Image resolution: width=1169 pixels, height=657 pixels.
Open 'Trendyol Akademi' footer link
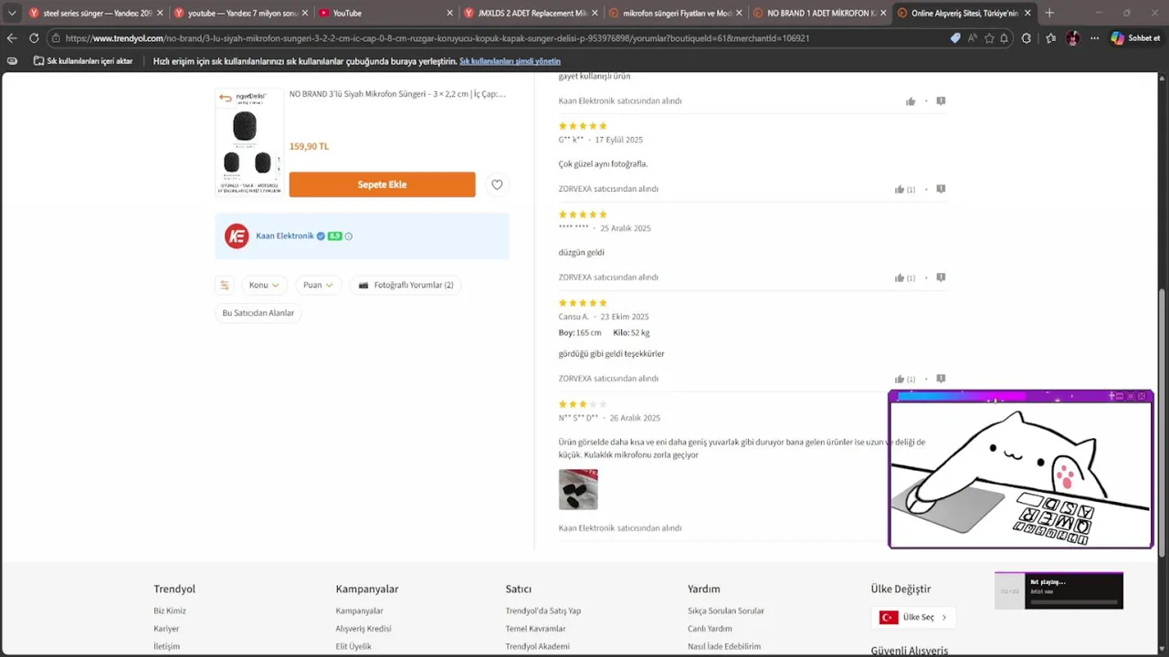[537, 646]
